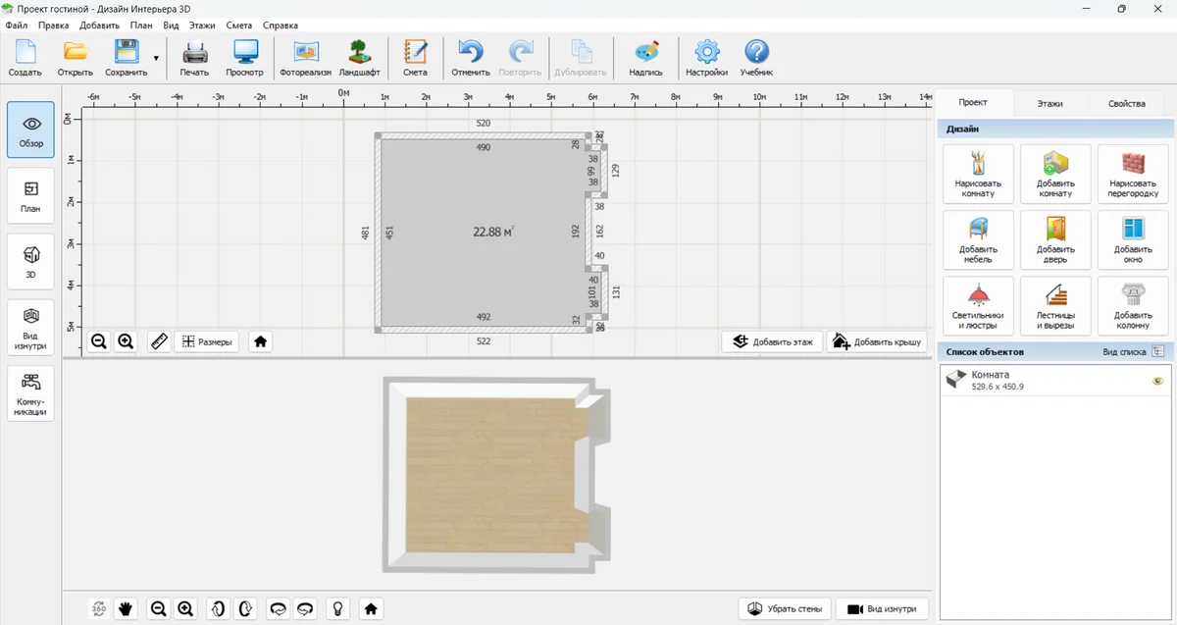1177x625 pixels.
Task: Open Настройки gear settings
Action: pos(706,58)
